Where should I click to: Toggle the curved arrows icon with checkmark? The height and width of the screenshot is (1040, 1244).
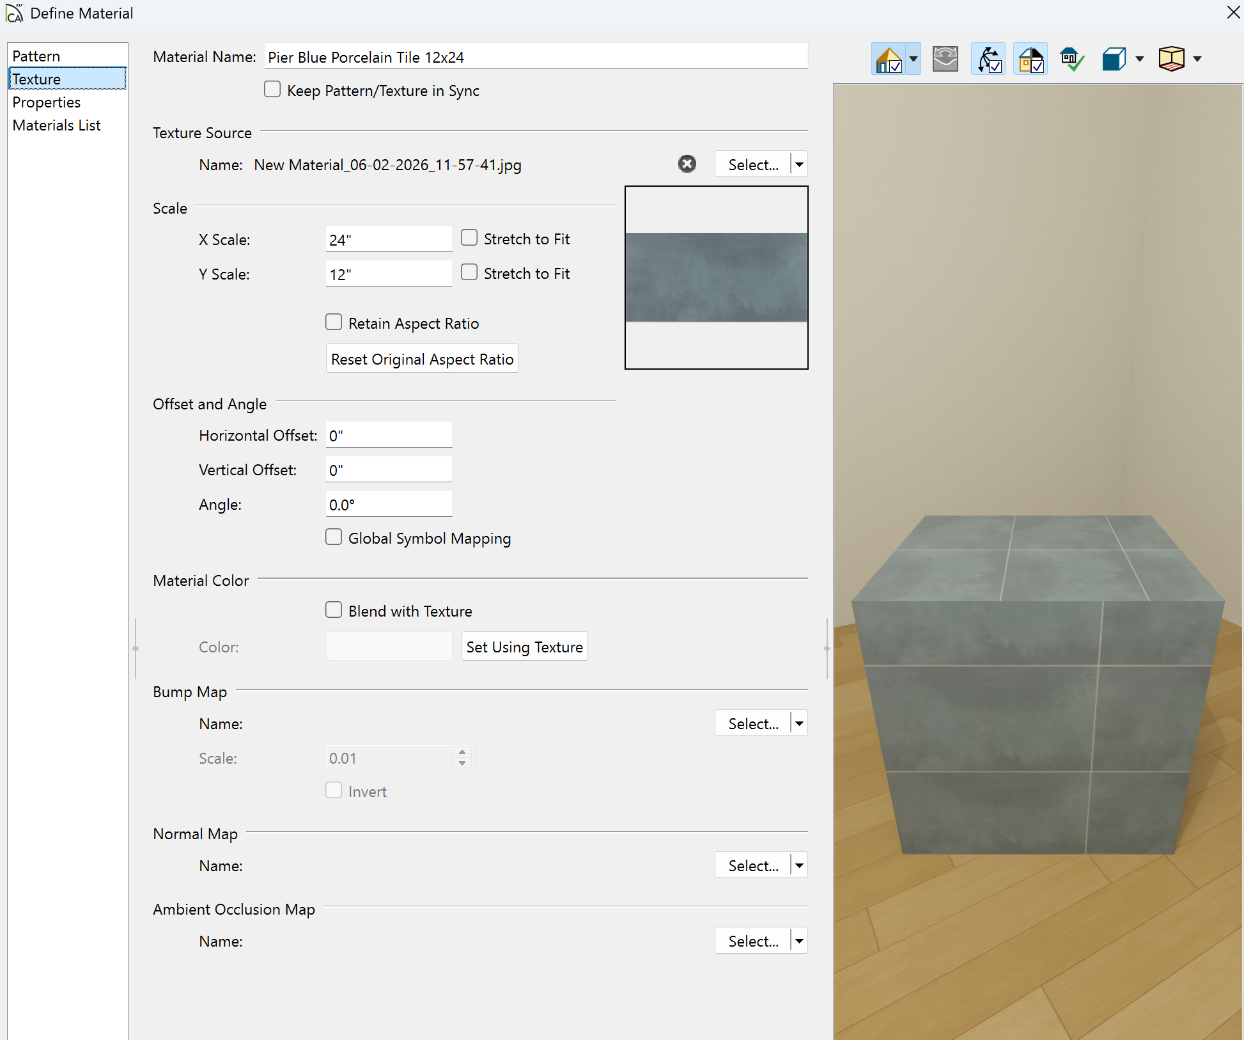click(988, 59)
